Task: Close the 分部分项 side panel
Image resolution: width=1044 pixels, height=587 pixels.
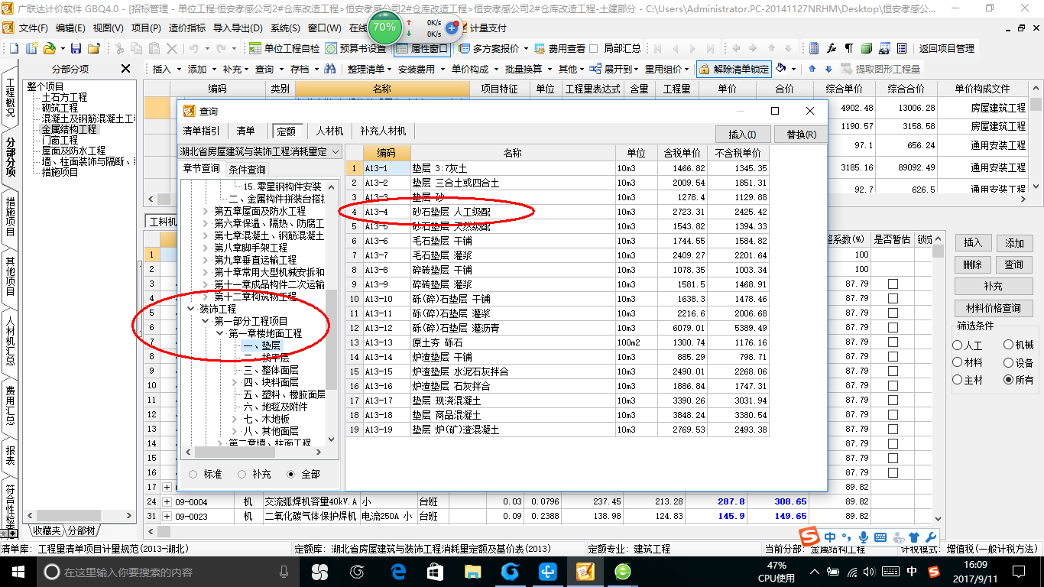Action: click(126, 69)
